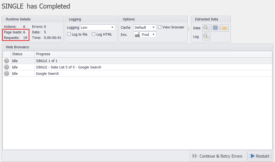Click the Prod environment factory icon
Screen dimensions: 275x162
point(137,34)
